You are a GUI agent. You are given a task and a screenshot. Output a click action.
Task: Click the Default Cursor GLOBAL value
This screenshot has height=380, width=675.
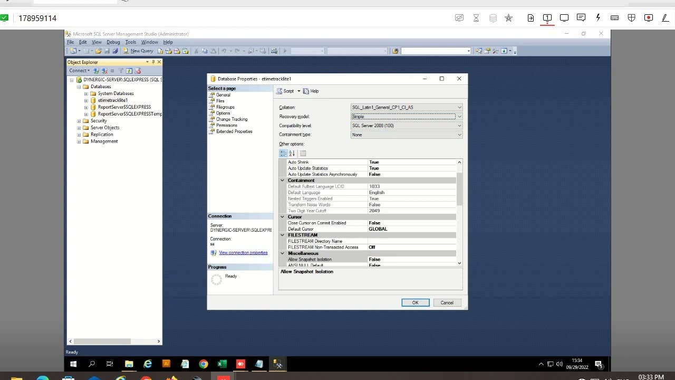tap(412, 229)
